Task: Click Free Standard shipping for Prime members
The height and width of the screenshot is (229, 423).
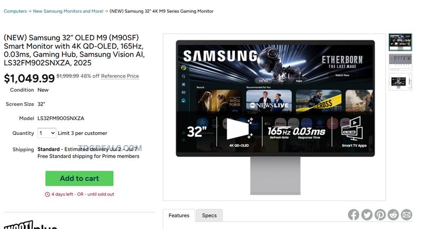Action: (x=88, y=156)
